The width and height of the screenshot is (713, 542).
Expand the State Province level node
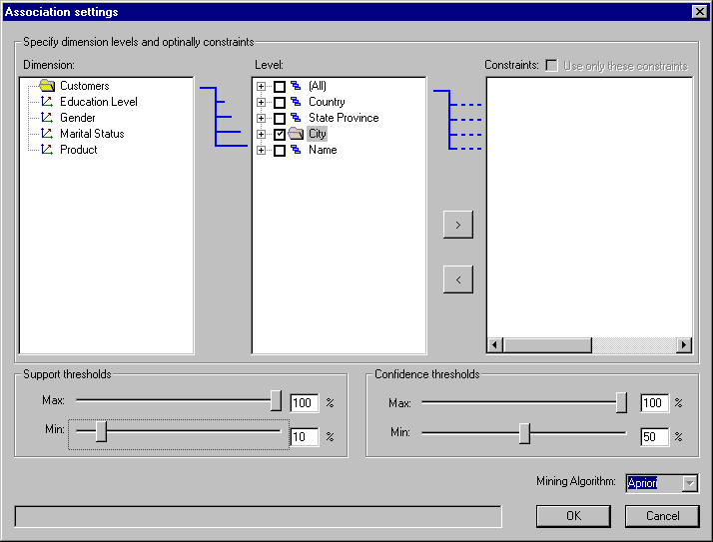pos(261,118)
